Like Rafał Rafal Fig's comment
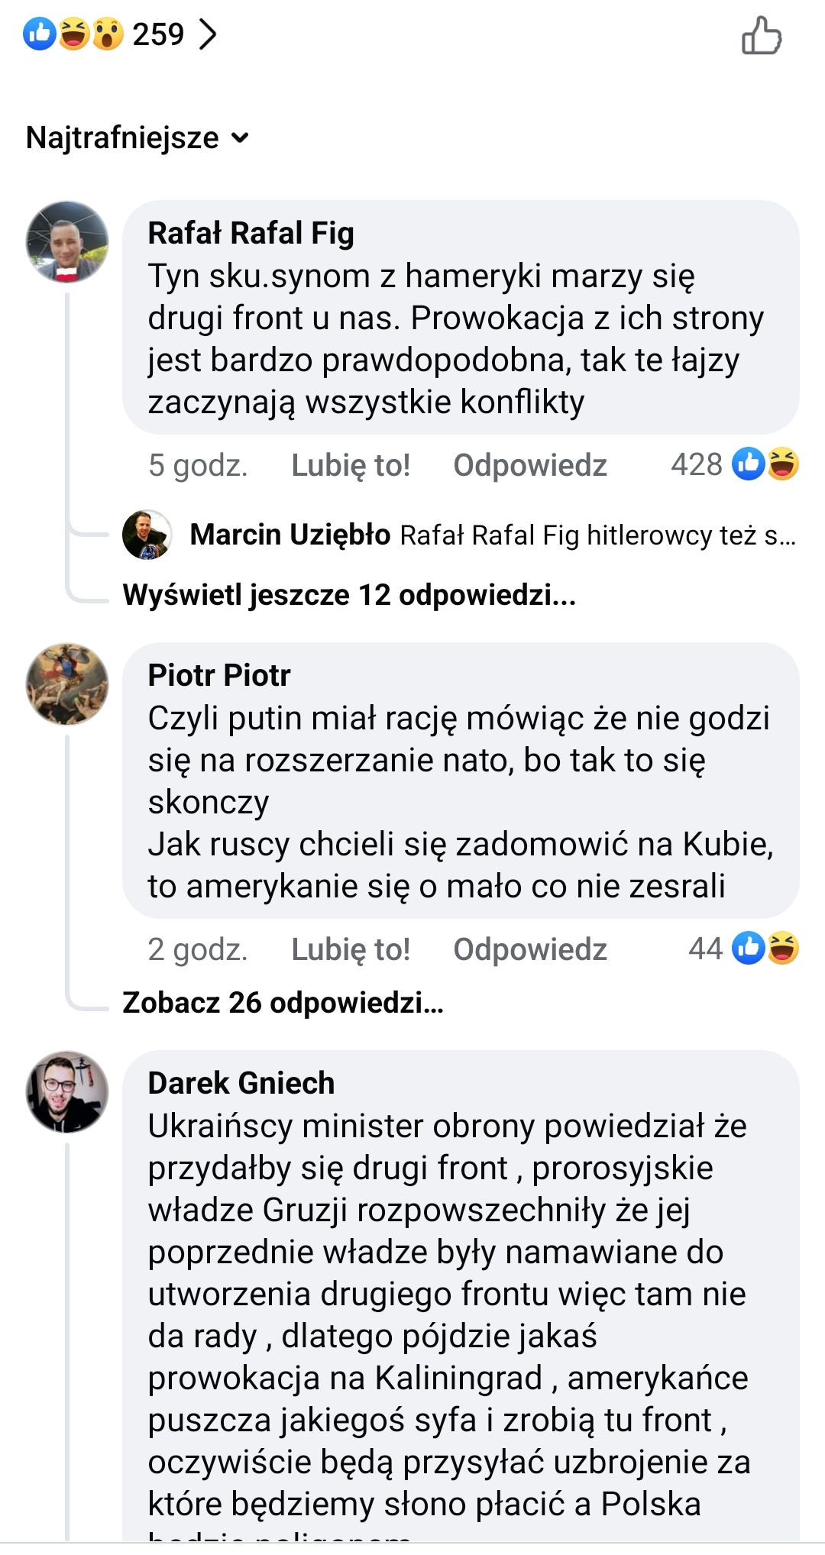 point(351,465)
